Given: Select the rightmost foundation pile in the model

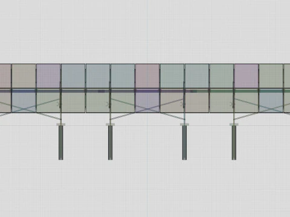Looking at the screenshot, I should tap(234, 143).
